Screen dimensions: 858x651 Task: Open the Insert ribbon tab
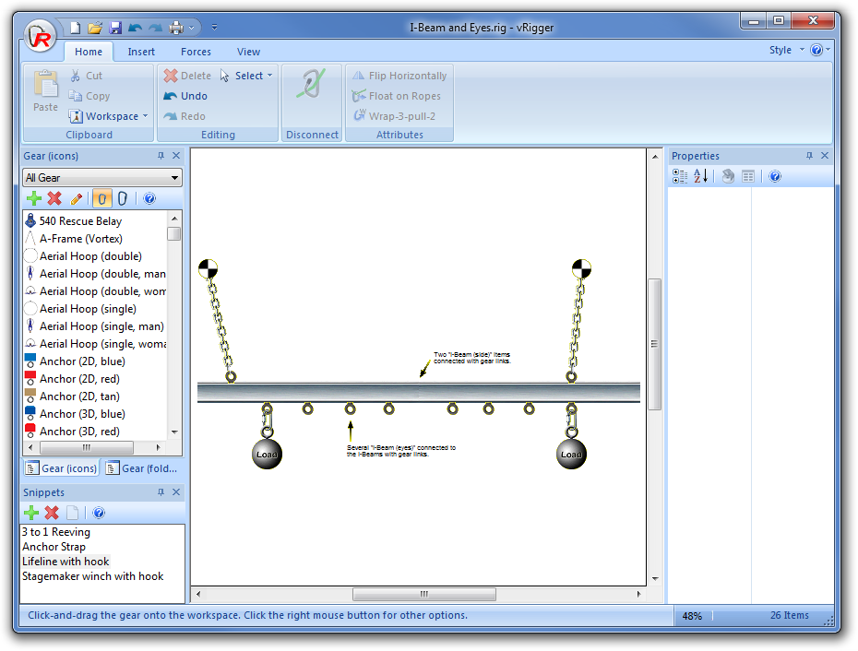click(141, 52)
